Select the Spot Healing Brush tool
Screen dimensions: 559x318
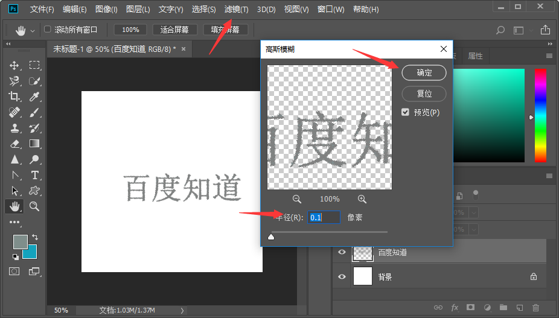point(14,112)
